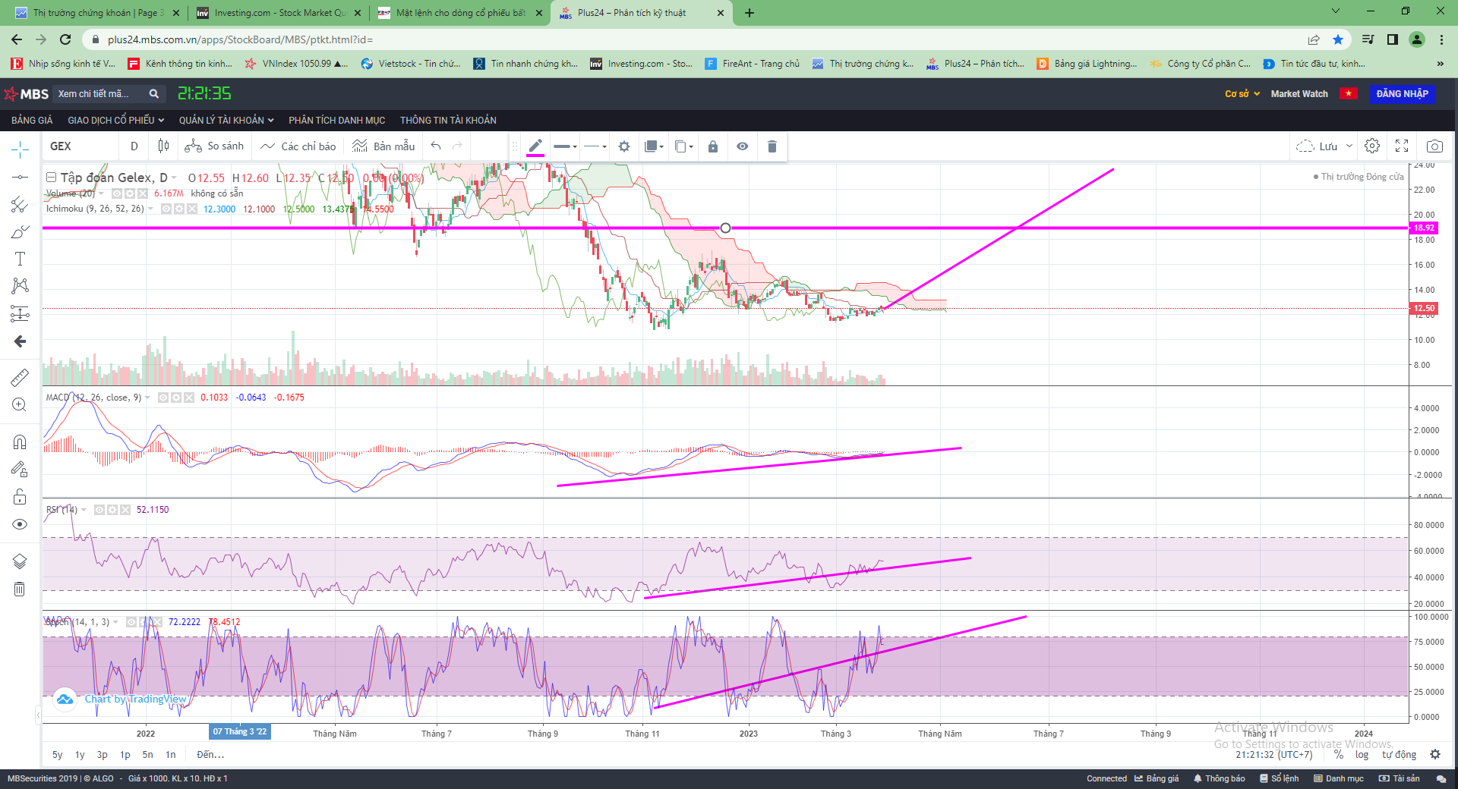Image resolution: width=1458 pixels, height=789 pixels.
Task: Hide the Volume indicator
Action: point(117,193)
